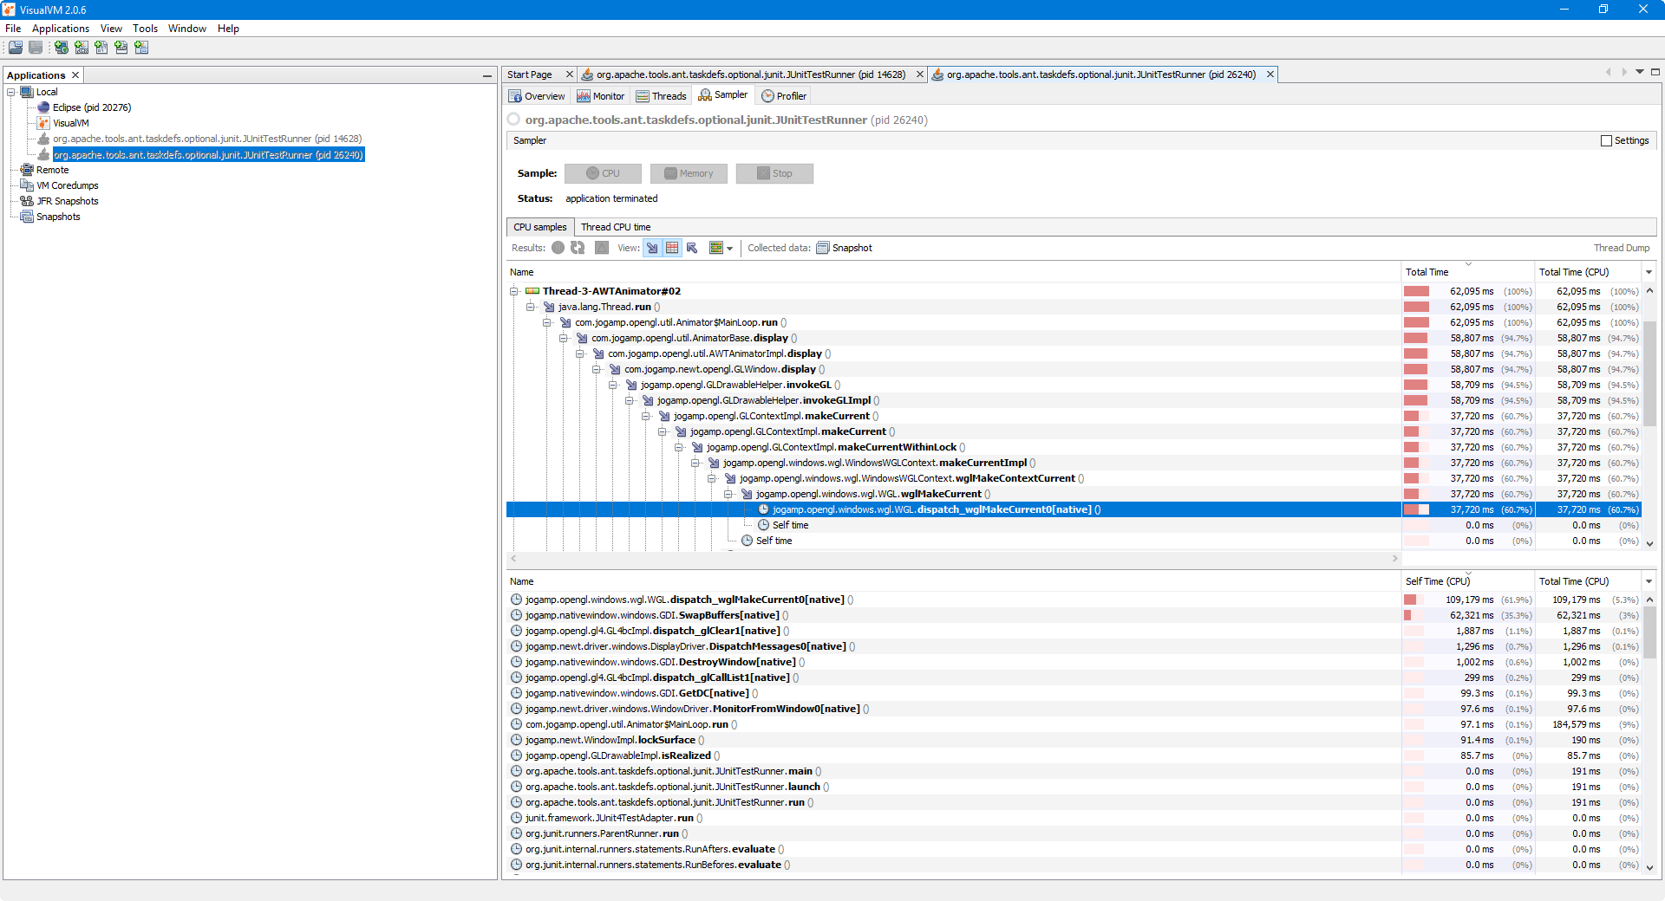Click the Snapshot button
Image resolution: width=1665 pixels, height=901 pixels.
[844, 248]
